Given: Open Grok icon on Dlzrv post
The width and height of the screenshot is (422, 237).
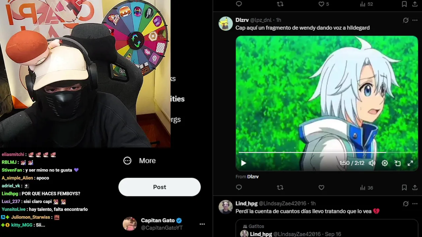Looking at the screenshot, I should click(406, 20).
